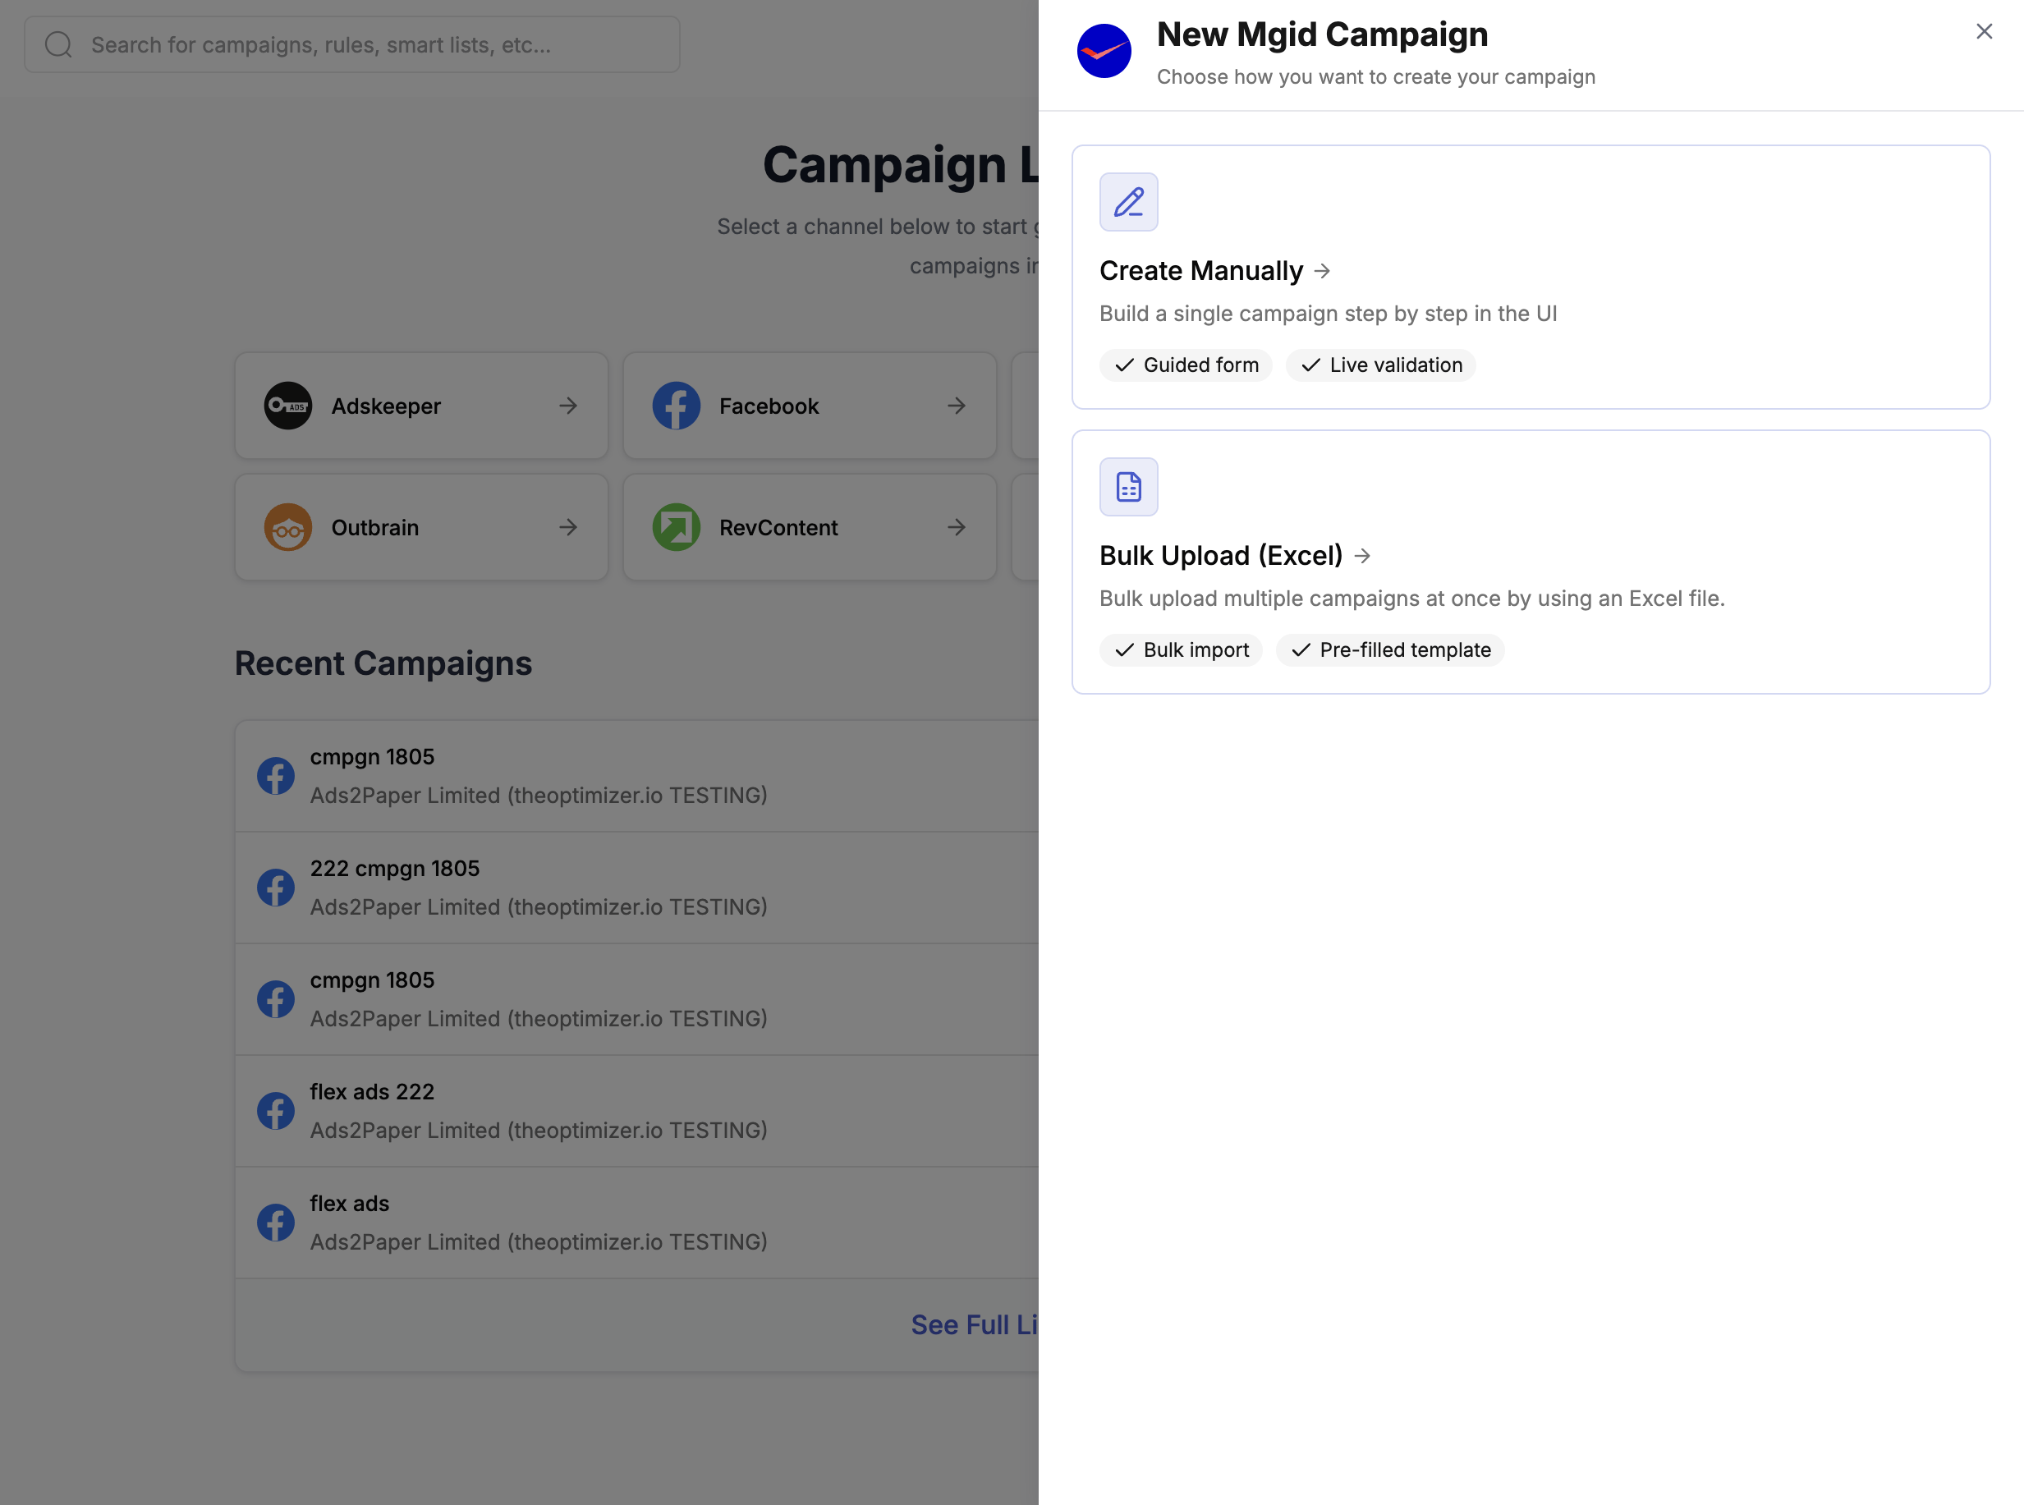Open the Create Manually option
The image size is (2024, 1505).
coord(1531,277)
